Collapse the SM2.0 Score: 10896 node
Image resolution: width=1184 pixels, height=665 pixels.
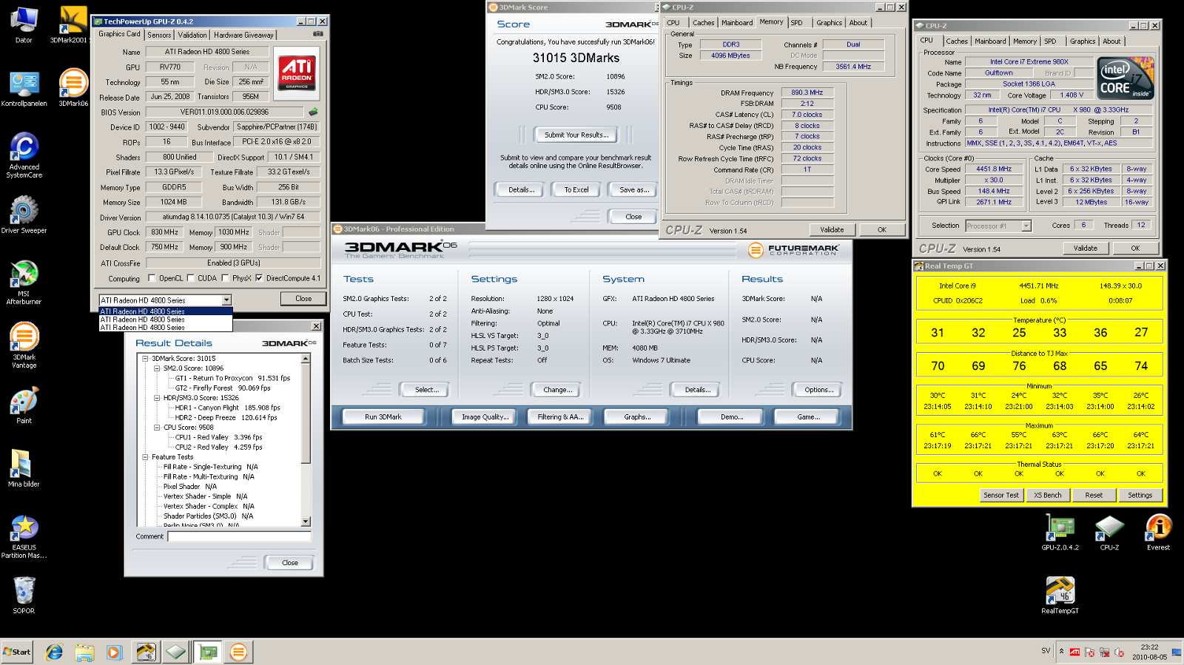pos(157,368)
